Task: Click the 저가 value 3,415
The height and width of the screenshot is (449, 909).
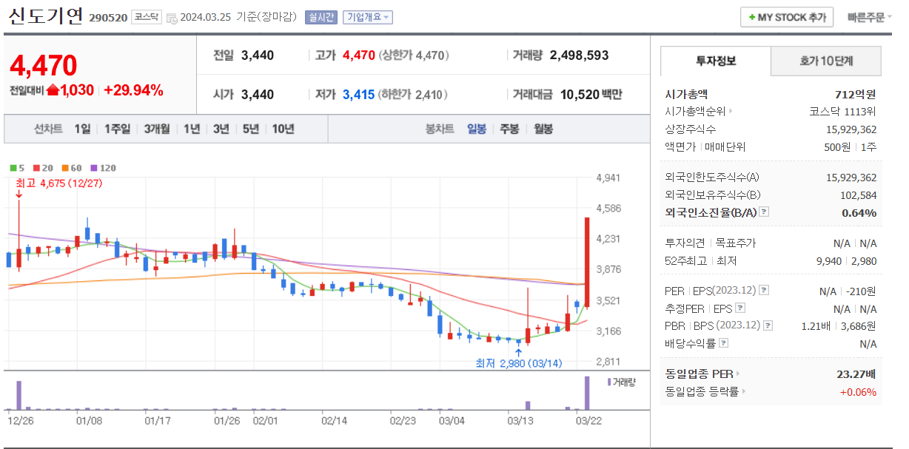Action: pyautogui.click(x=358, y=95)
